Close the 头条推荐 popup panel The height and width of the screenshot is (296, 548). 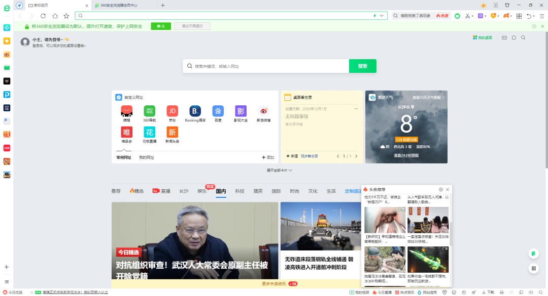pyautogui.click(x=448, y=189)
